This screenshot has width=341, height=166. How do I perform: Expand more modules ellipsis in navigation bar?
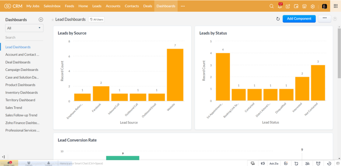(x=183, y=6)
